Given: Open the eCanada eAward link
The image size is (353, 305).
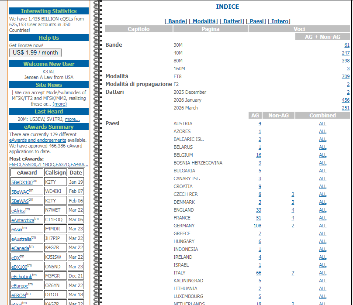Looking at the screenshot, I should pos(20,248).
